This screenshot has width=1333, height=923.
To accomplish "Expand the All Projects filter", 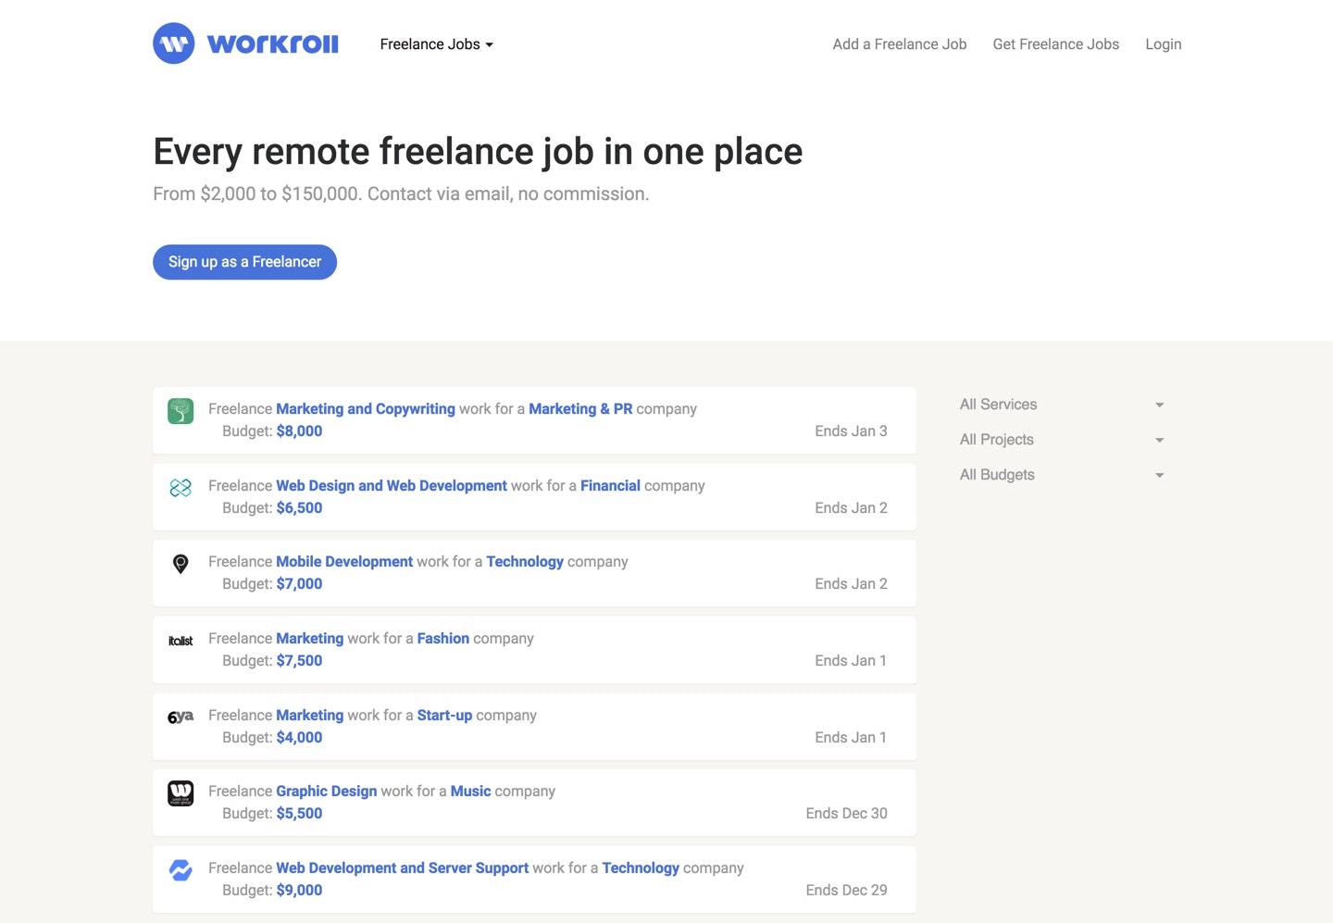I will (1061, 440).
